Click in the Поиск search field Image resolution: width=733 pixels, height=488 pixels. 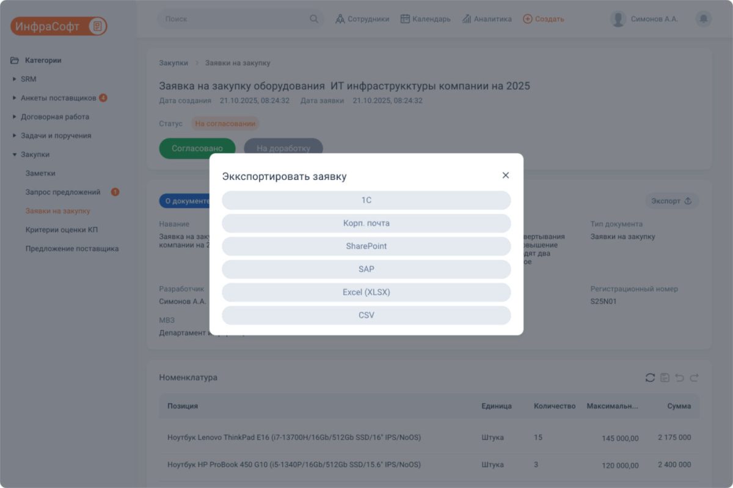[235, 19]
